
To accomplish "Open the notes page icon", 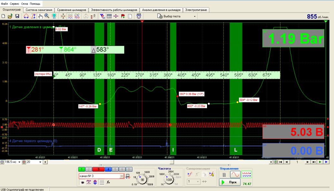I will point(130,16).
